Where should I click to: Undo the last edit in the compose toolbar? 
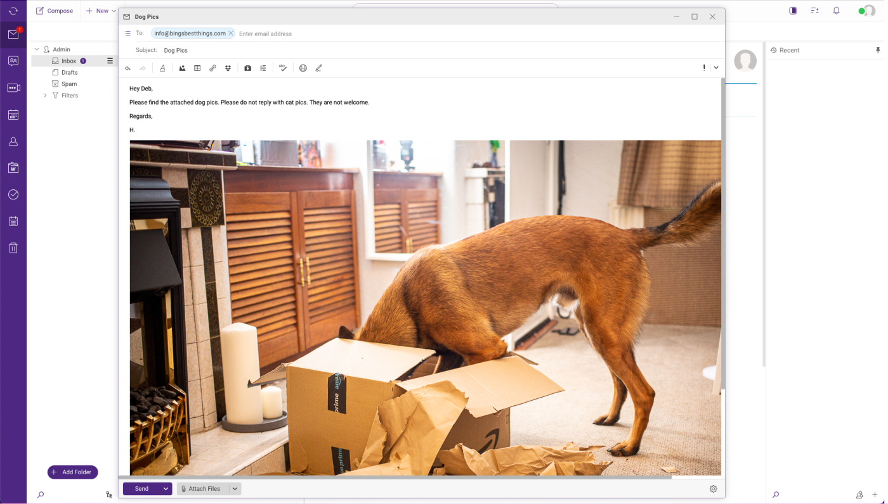point(127,68)
